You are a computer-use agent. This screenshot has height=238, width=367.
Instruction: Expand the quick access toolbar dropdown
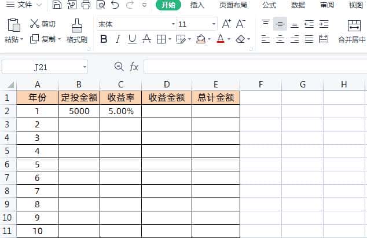[x=144, y=5]
